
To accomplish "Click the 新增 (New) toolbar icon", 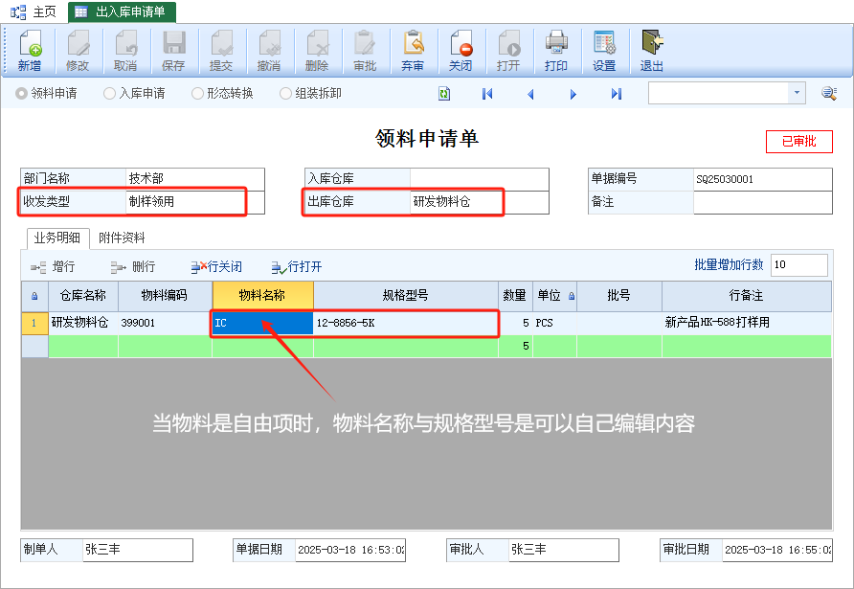I will point(30,51).
